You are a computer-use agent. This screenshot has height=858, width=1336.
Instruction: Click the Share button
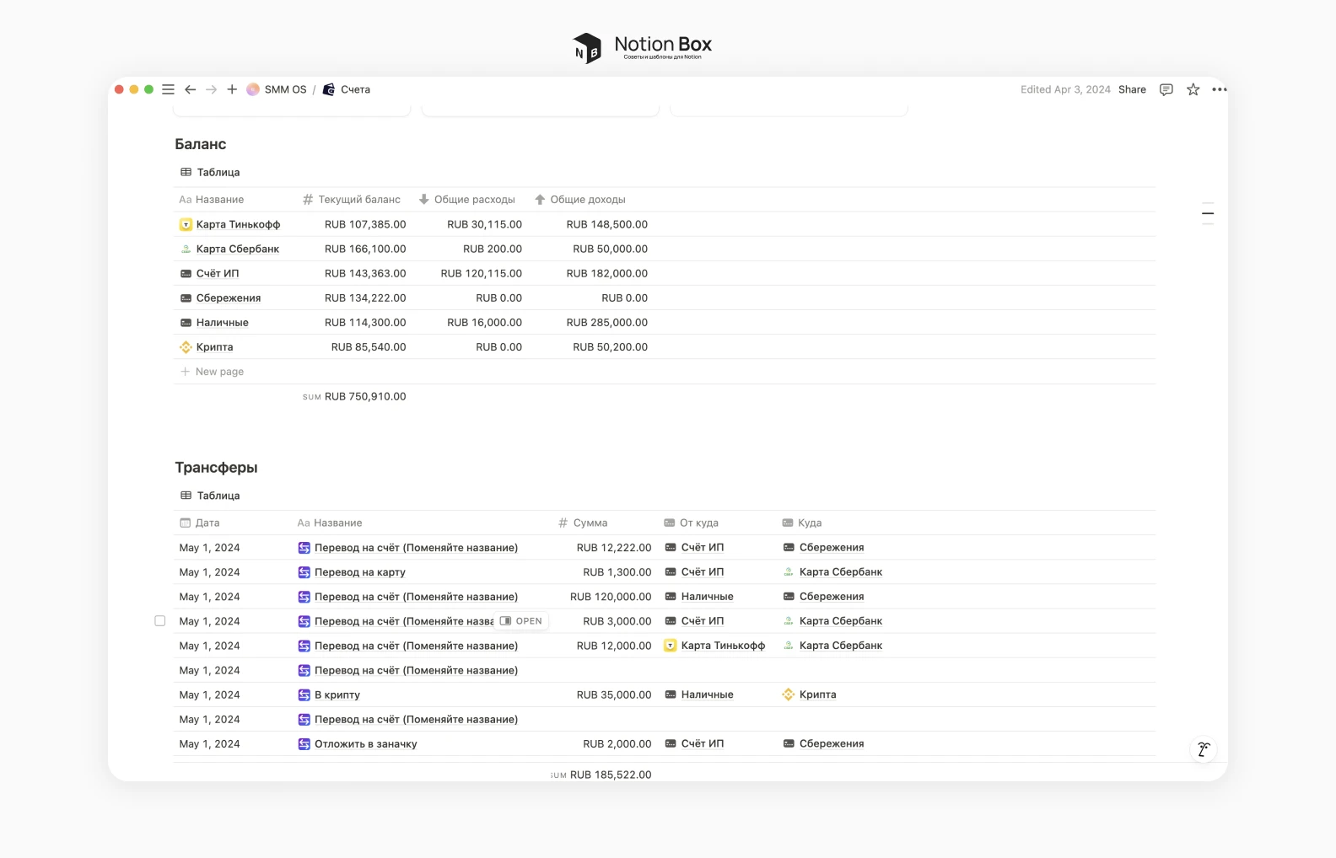pyautogui.click(x=1132, y=89)
